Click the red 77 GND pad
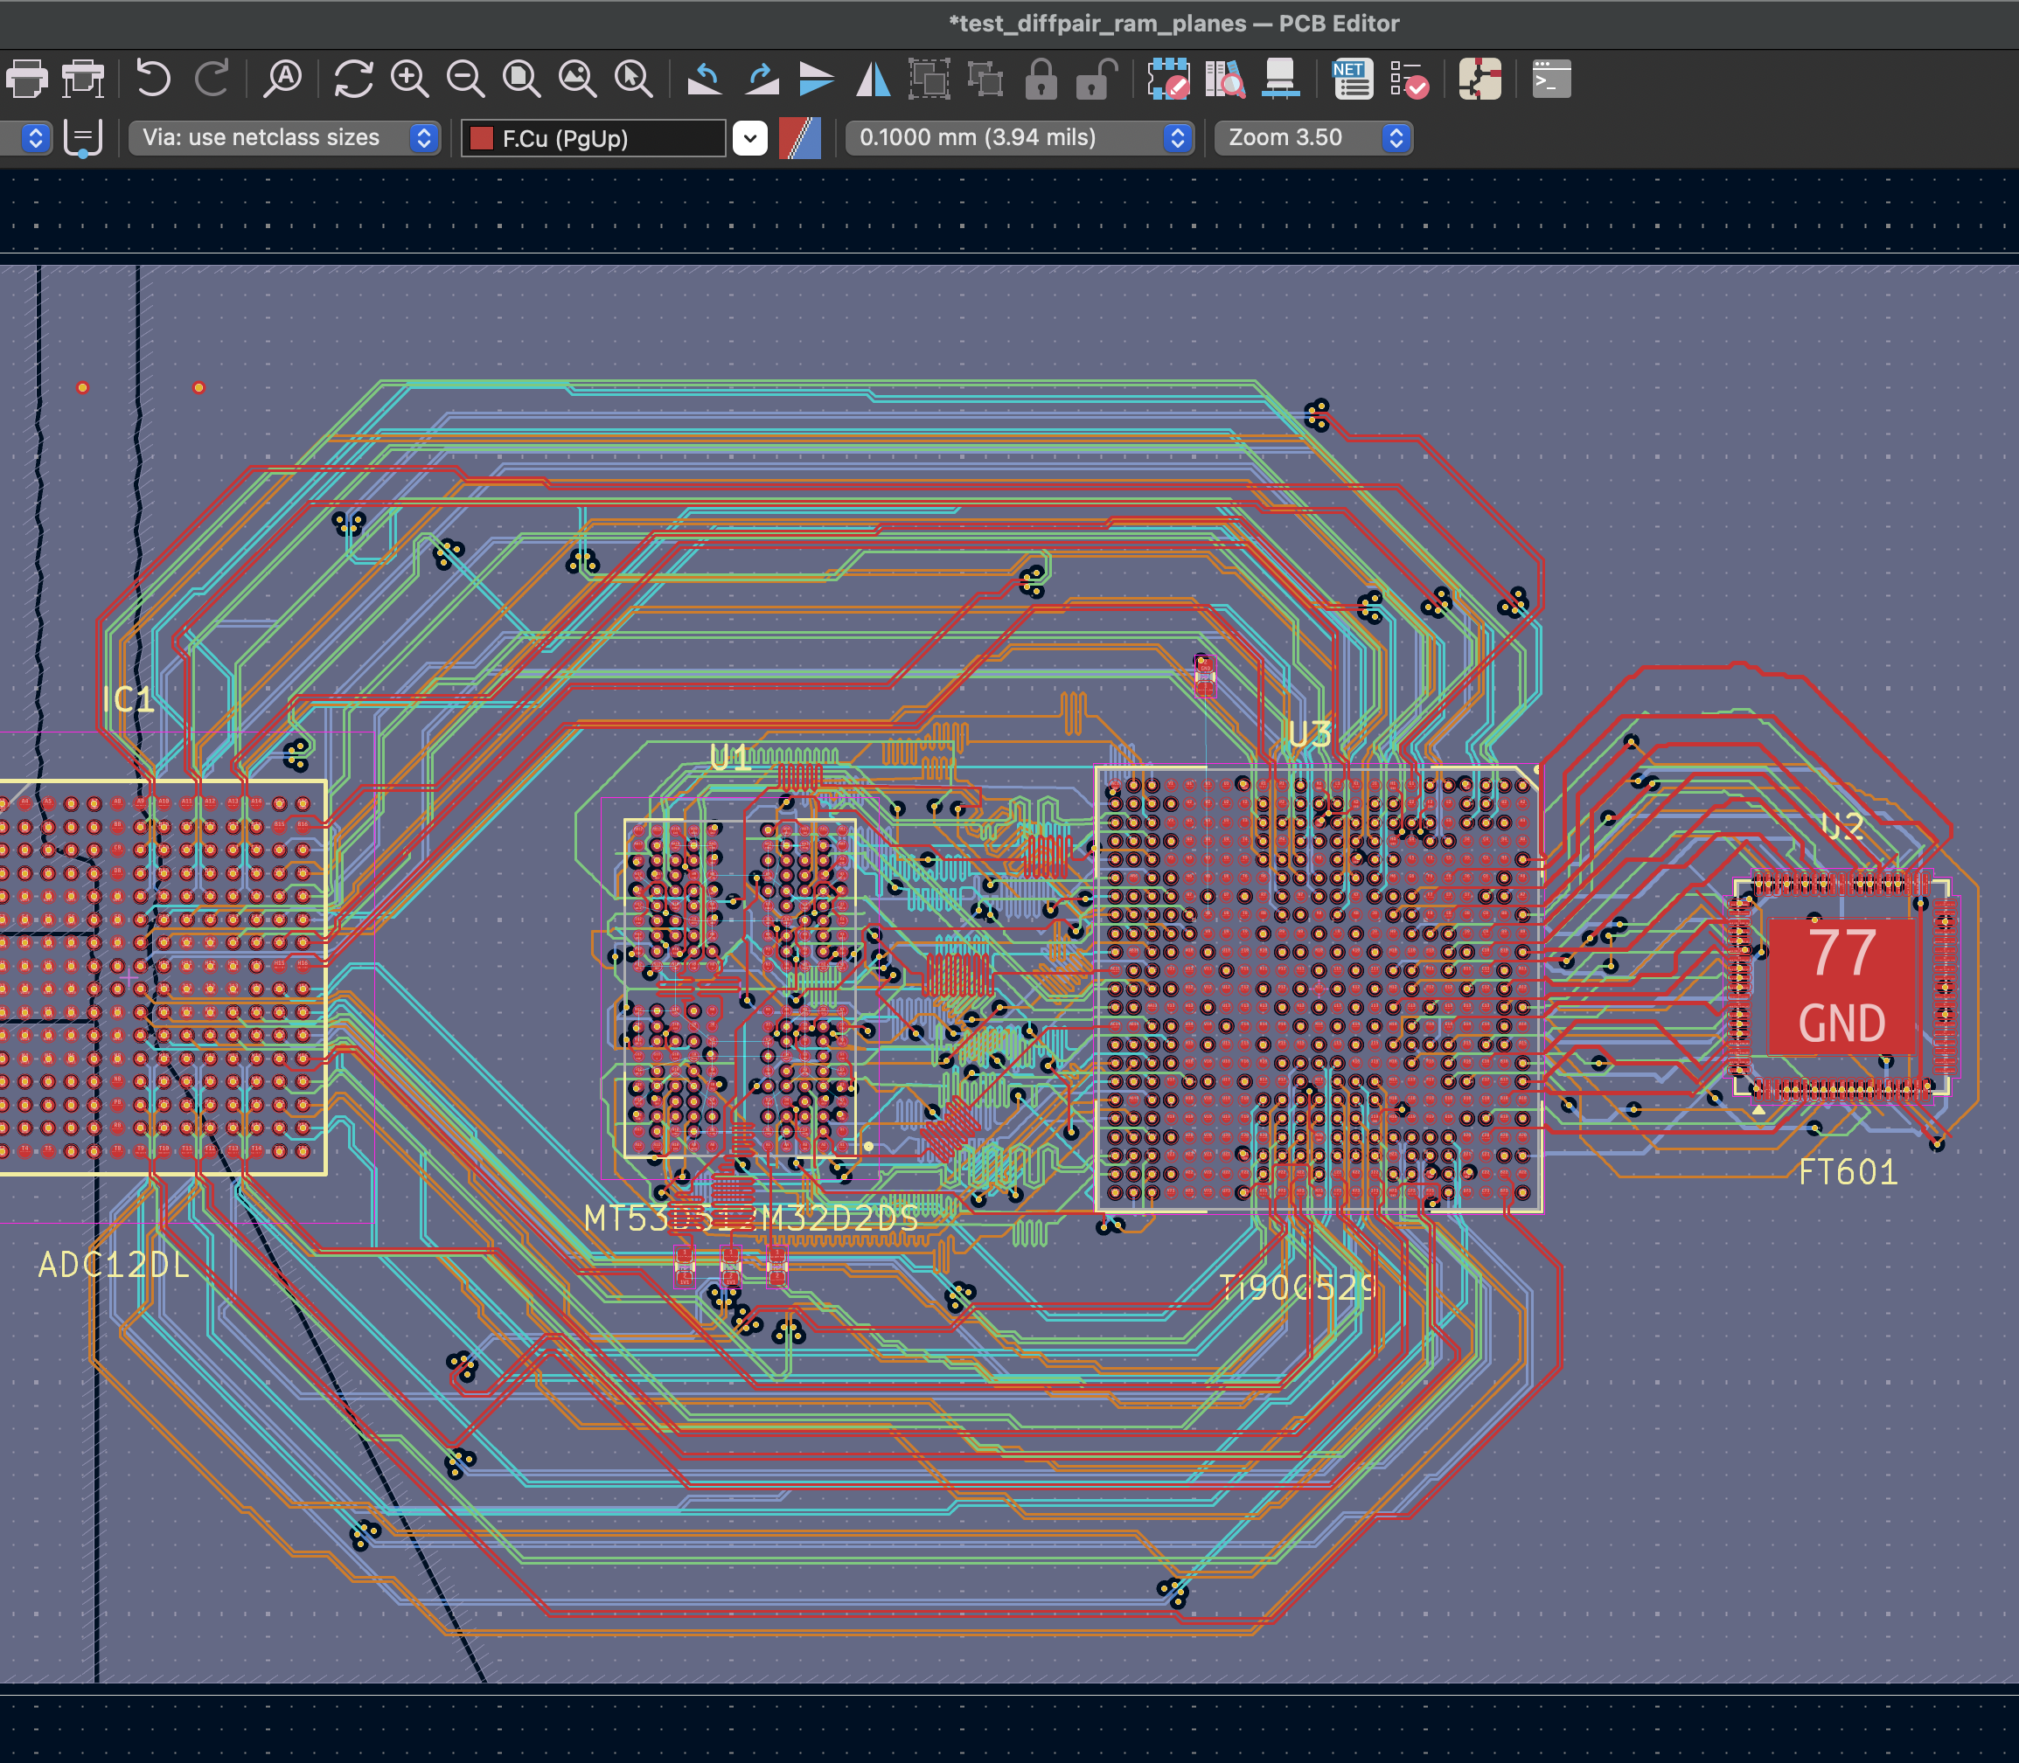The height and width of the screenshot is (1763, 2019). click(x=1841, y=986)
